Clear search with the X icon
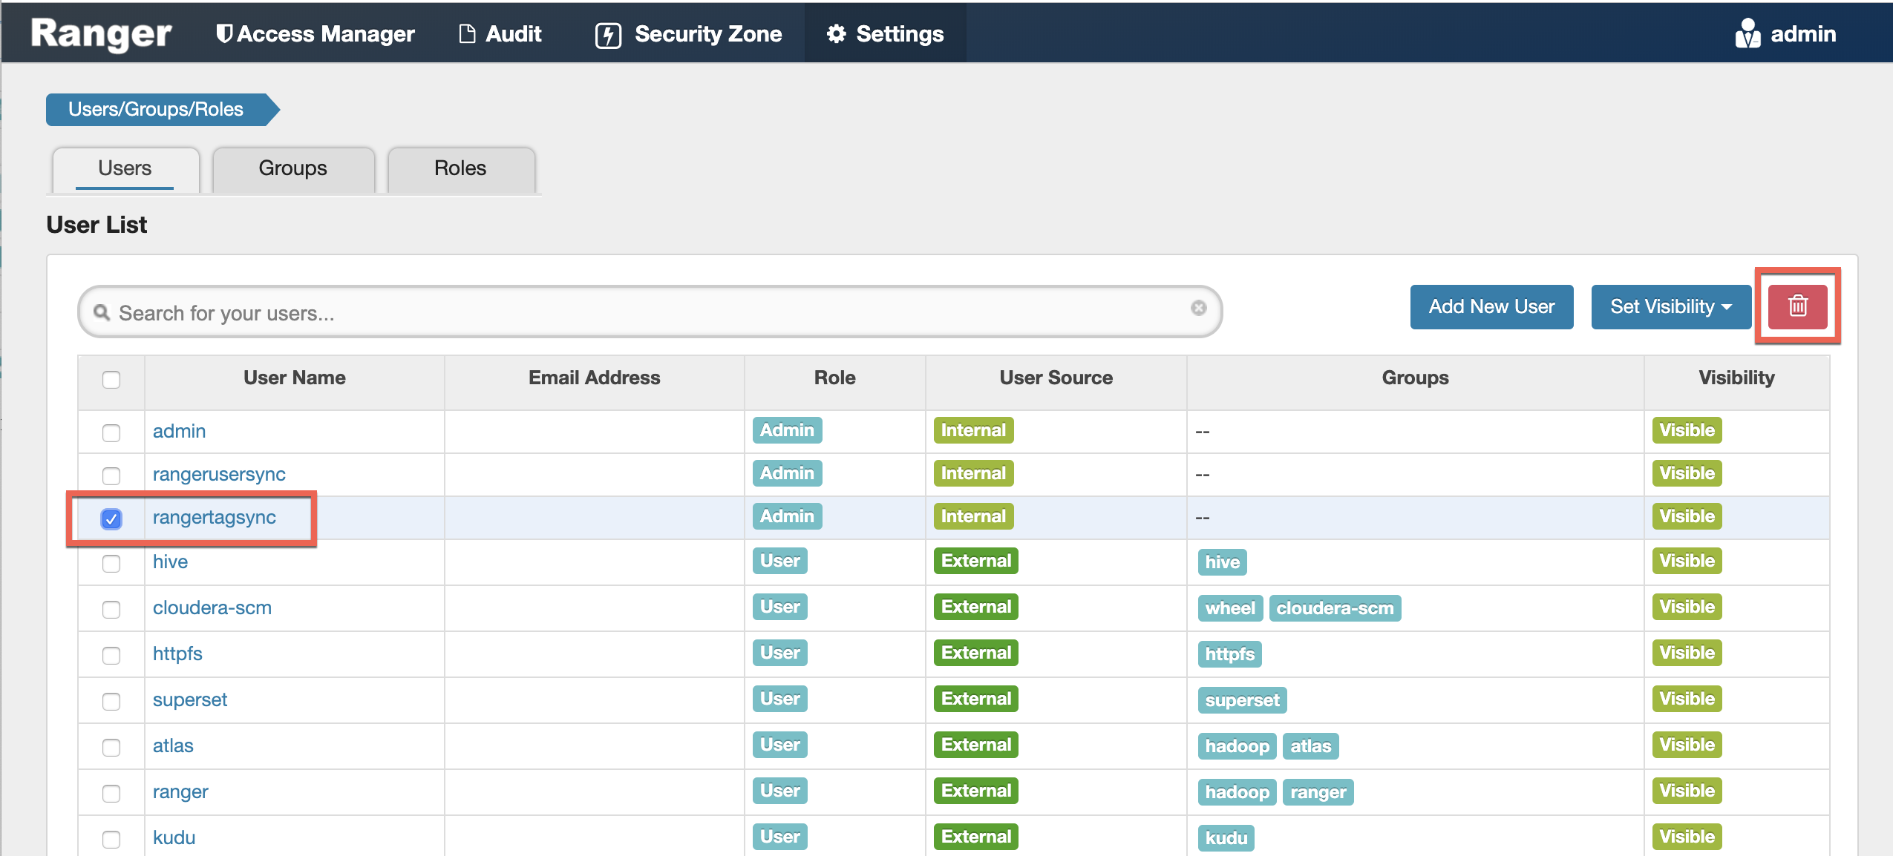Image resolution: width=1893 pixels, height=856 pixels. point(1198,308)
